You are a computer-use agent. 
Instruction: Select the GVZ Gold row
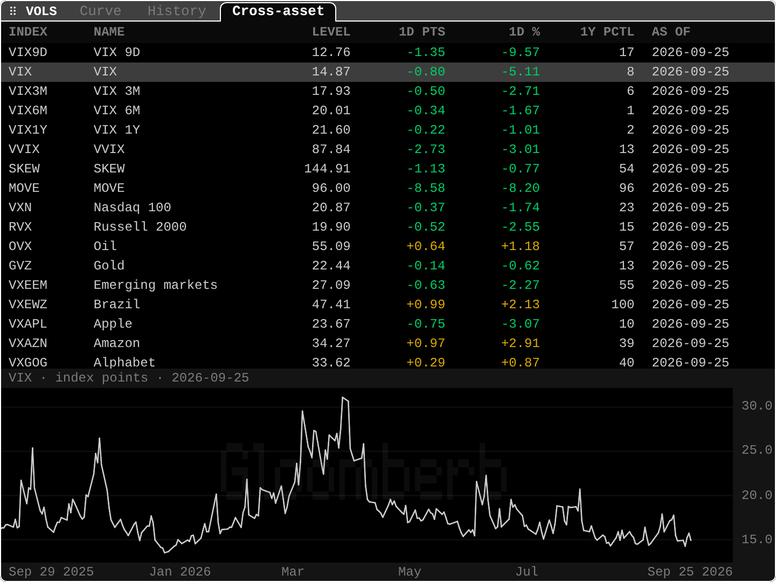coord(388,266)
